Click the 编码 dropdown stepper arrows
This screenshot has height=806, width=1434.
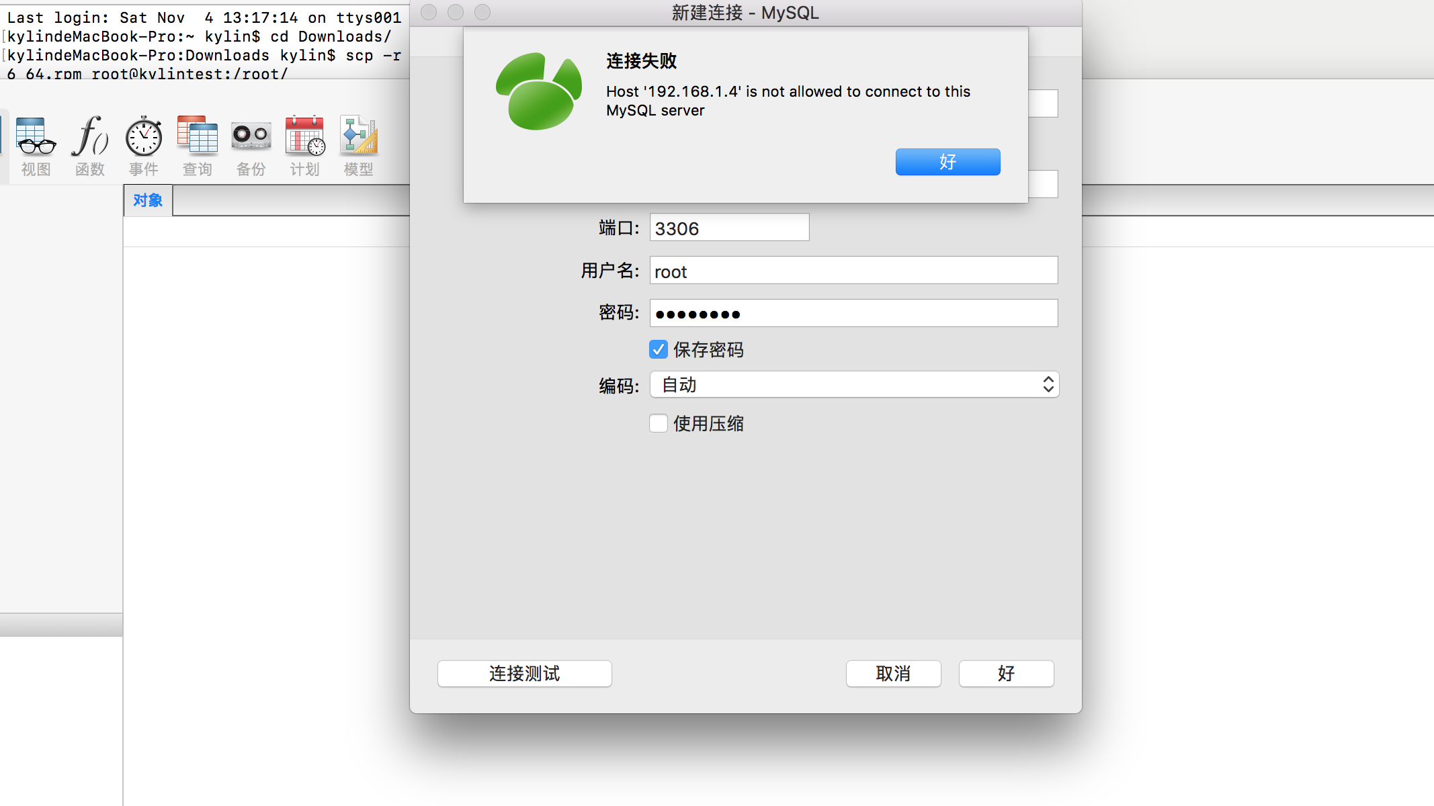[x=1048, y=385]
